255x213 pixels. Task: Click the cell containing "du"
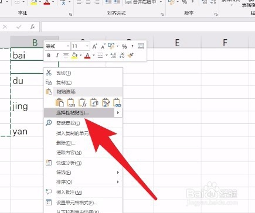coord(27,80)
